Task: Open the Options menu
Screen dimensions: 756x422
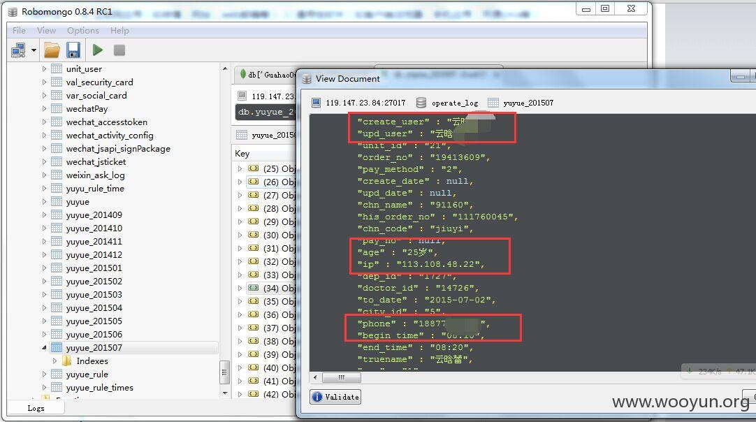Action: click(x=83, y=30)
